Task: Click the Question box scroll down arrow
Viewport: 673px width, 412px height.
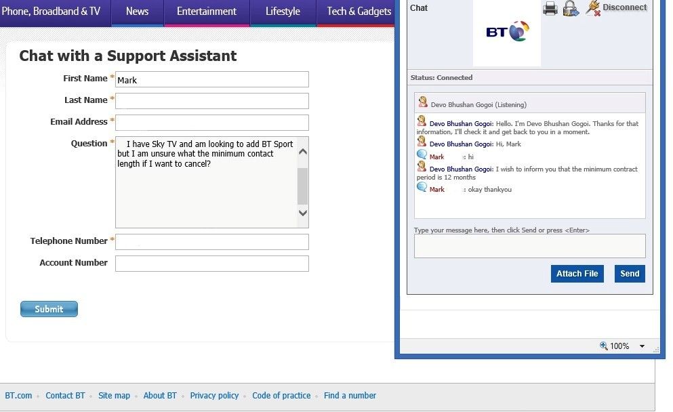Action: [x=302, y=213]
